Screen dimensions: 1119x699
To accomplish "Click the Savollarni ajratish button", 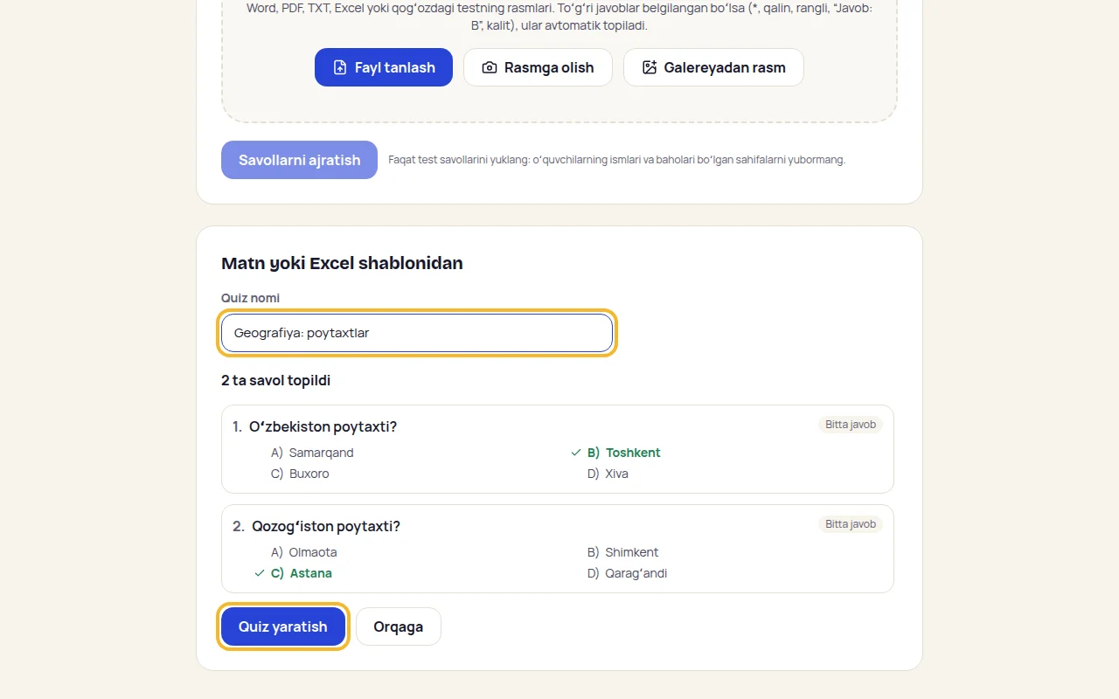I will pyautogui.click(x=299, y=160).
